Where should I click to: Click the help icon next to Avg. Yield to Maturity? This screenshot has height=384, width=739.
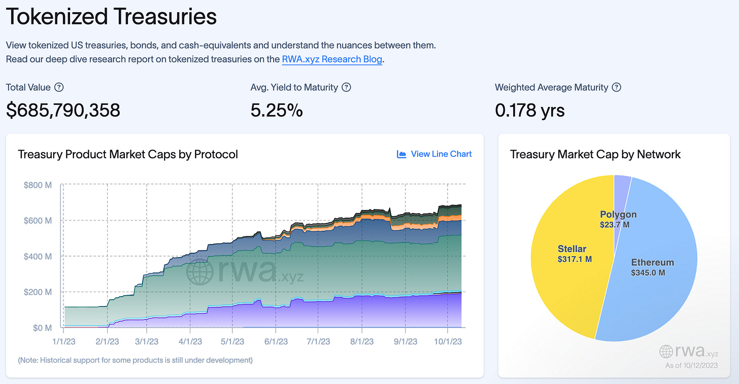pos(346,87)
